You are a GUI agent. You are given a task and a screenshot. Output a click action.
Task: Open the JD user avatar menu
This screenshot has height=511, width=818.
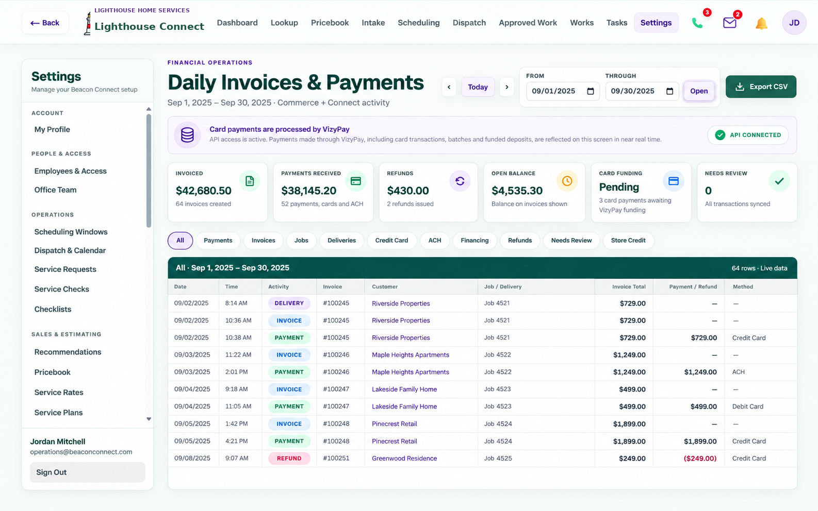[x=794, y=23]
